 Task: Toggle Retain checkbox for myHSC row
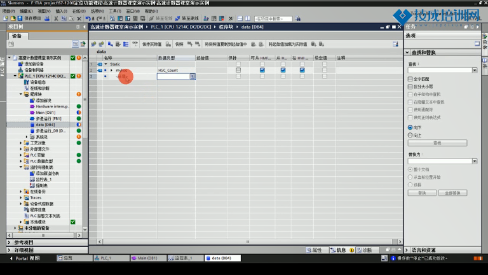tap(238, 70)
